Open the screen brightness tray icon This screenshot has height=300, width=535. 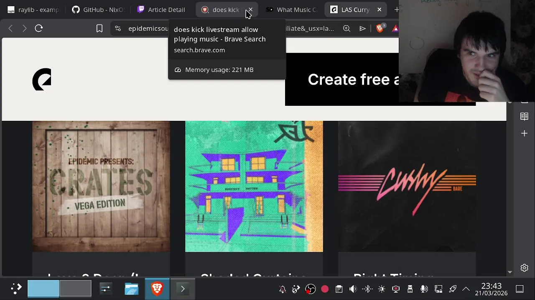[x=382, y=289]
